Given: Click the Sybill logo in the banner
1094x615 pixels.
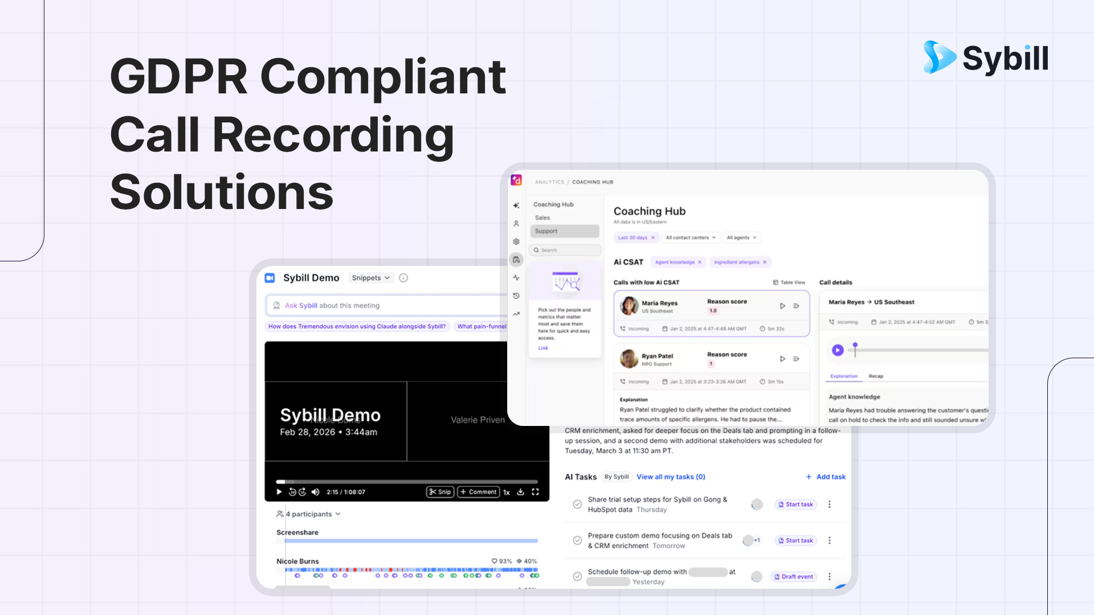Looking at the screenshot, I should pos(986,58).
